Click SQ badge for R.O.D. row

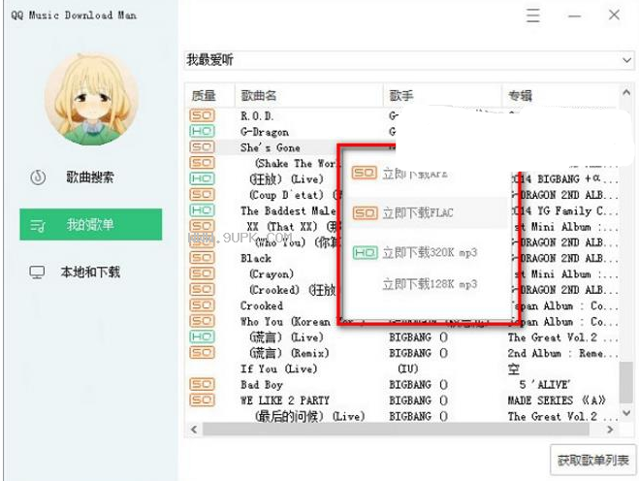click(x=202, y=115)
